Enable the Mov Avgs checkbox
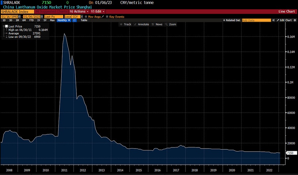 pos(86,17)
